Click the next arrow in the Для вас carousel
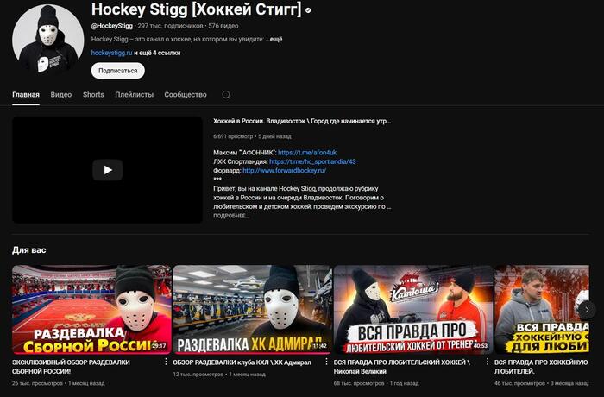 coord(587,310)
